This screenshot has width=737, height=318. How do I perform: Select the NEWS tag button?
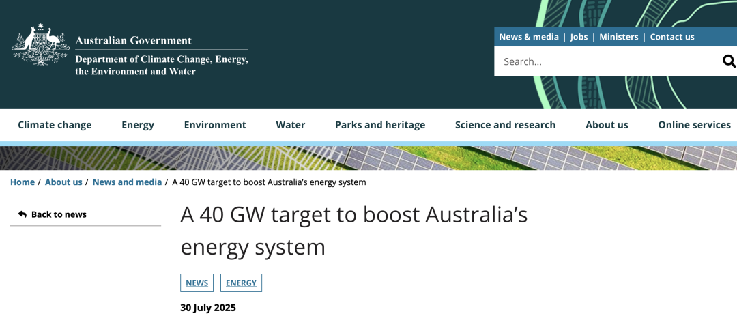pyautogui.click(x=197, y=283)
